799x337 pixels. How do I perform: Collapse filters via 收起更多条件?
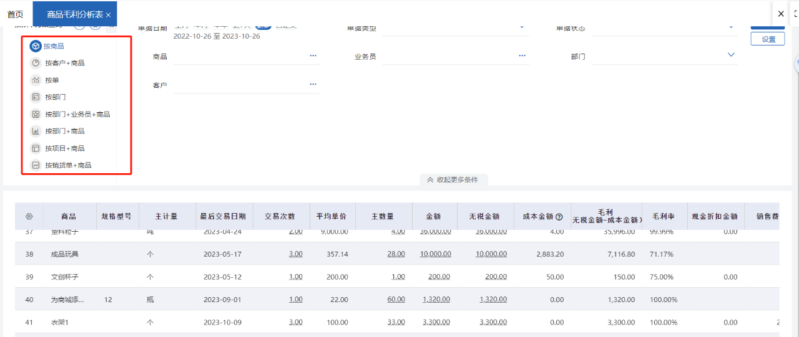point(453,179)
